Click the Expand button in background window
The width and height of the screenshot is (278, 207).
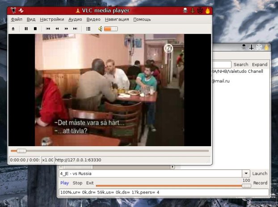[260, 64]
